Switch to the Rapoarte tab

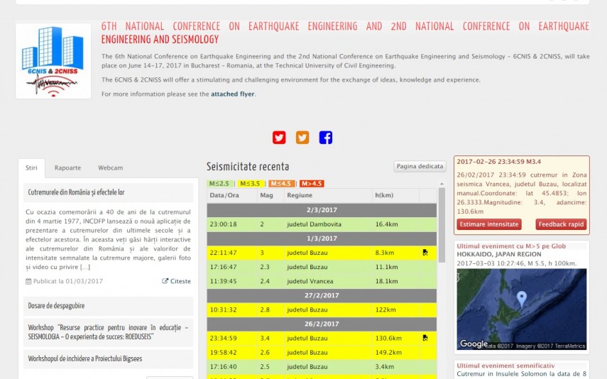point(67,168)
